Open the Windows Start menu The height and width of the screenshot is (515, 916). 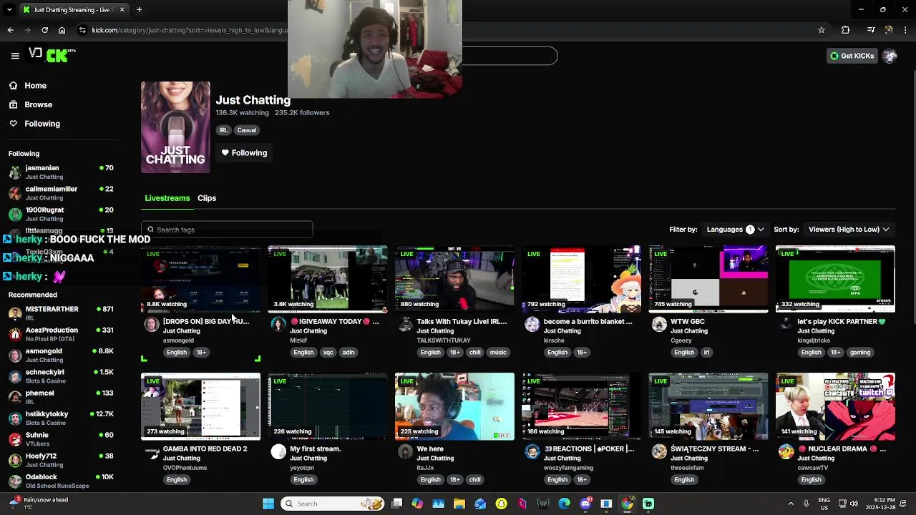click(268, 504)
